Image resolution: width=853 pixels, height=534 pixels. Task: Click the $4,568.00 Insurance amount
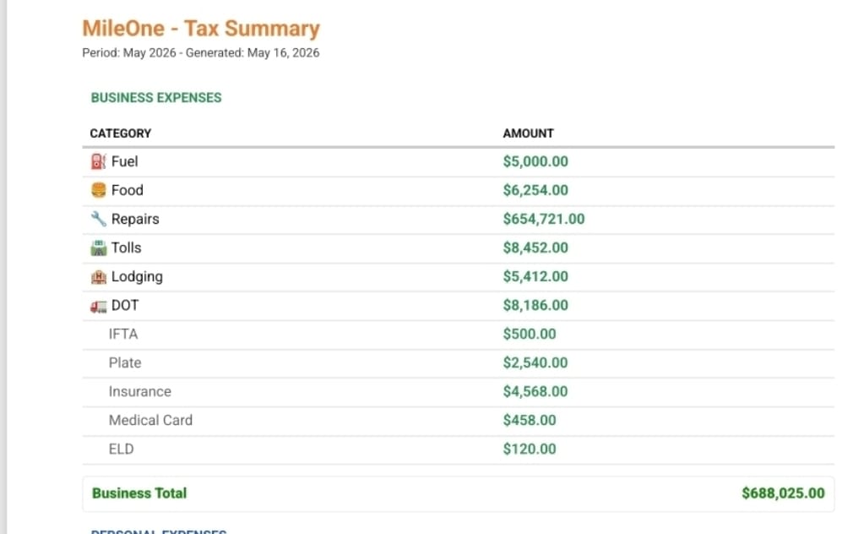[x=535, y=391]
